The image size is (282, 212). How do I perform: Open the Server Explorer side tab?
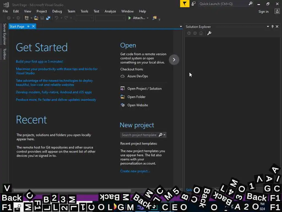[x=4, y=34]
